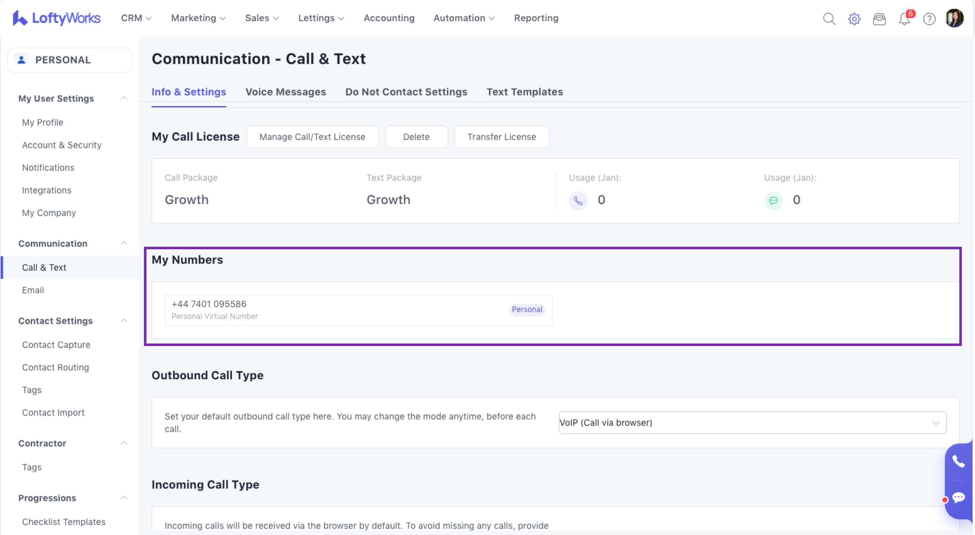
Task: Collapse the Contact Settings section
Action: (123, 321)
